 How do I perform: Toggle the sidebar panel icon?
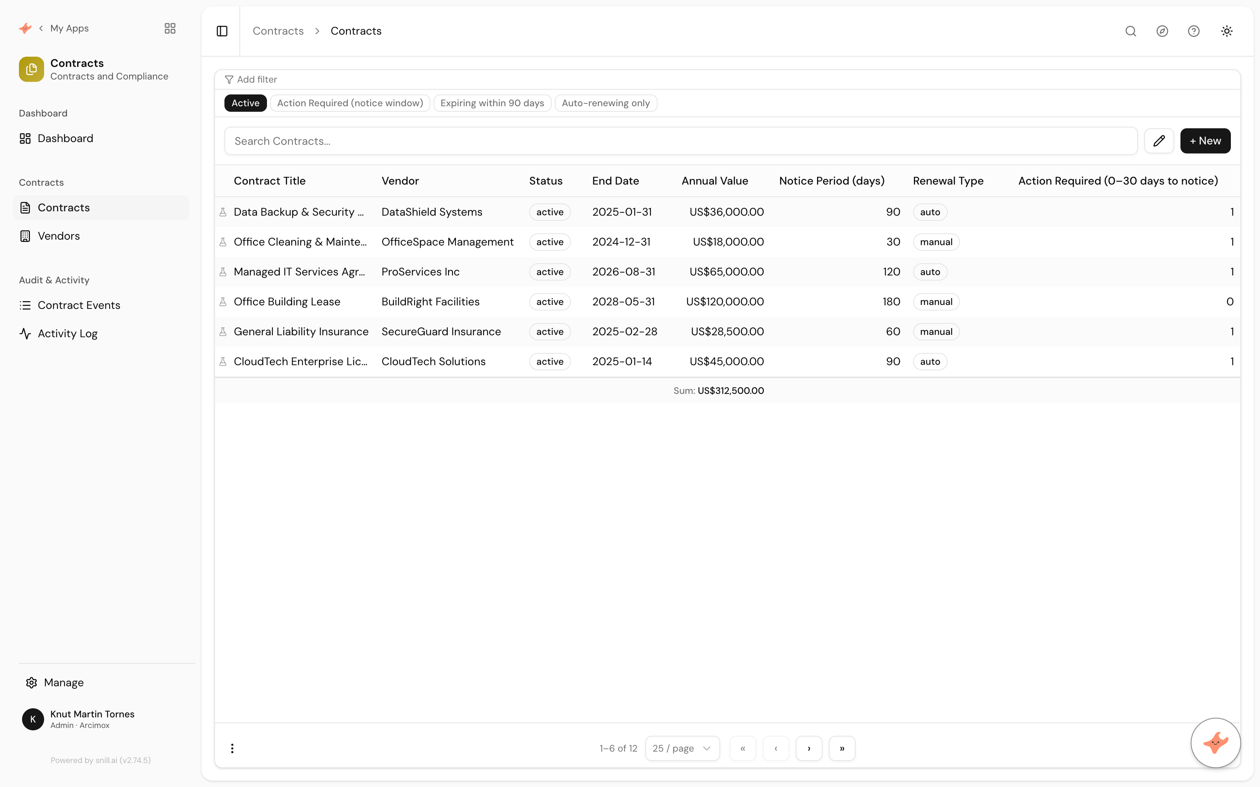coord(222,31)
